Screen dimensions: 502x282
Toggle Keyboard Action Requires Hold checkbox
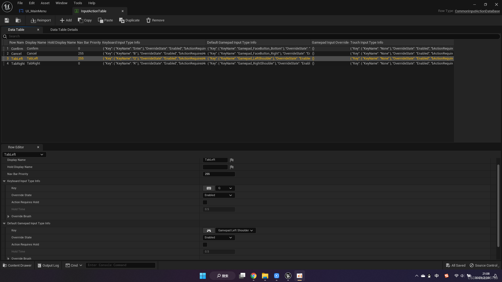pos(205,202)
